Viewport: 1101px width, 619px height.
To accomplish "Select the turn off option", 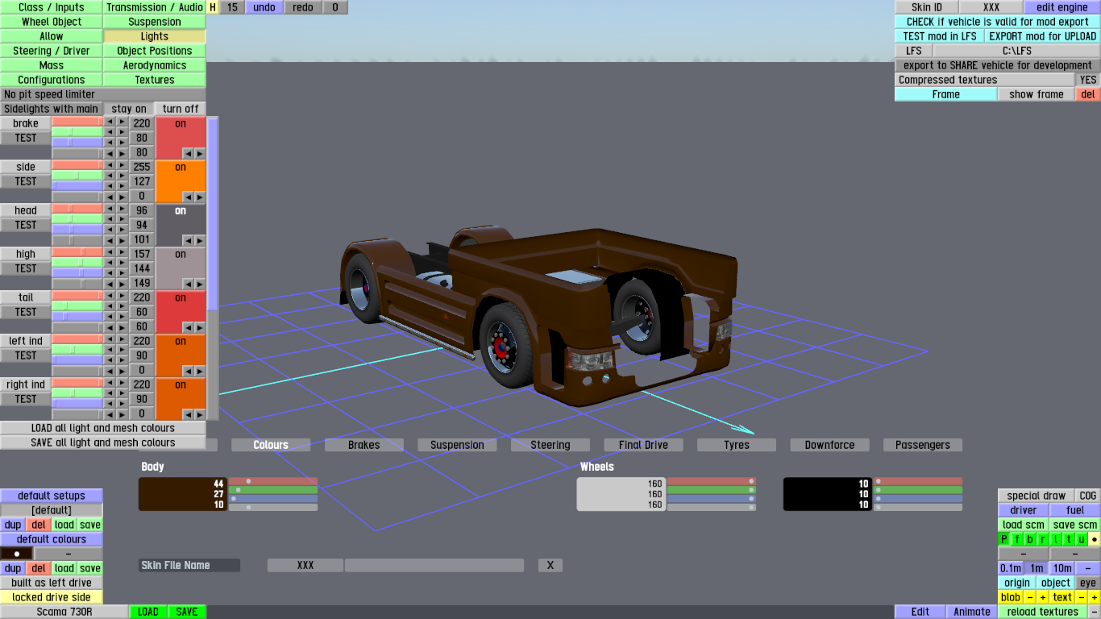I will [181, 109].
